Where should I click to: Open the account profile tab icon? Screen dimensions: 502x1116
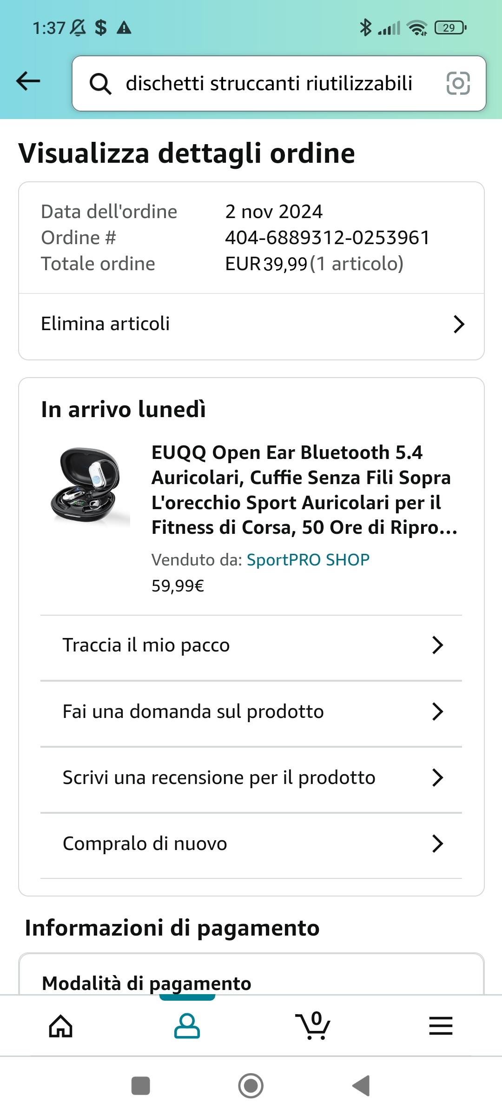click(x=187, y=1026)
